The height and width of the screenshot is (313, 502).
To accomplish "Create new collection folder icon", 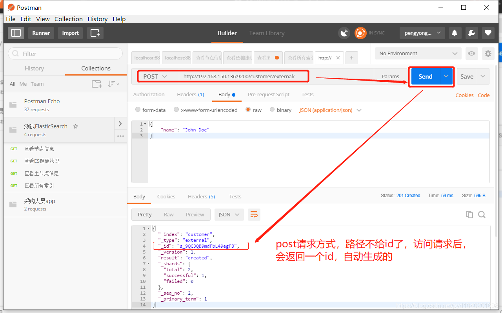I will pos(96,84).
